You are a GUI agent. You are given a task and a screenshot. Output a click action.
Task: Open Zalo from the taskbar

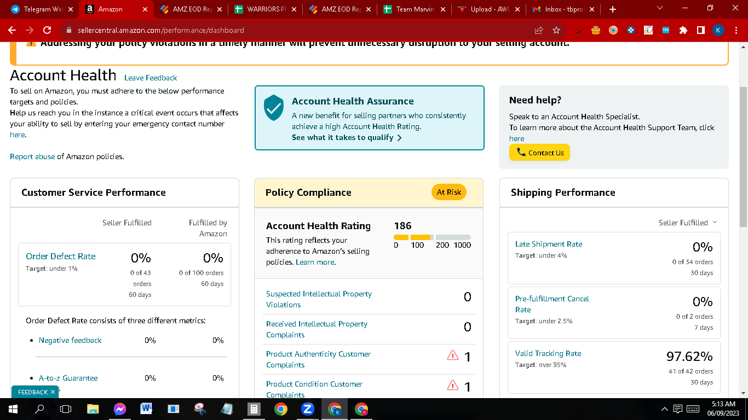[x=307, y=409]
